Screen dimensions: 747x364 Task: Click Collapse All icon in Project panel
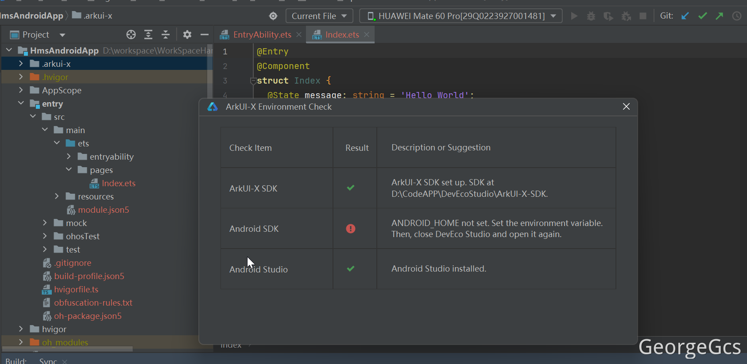click(166, 34)
